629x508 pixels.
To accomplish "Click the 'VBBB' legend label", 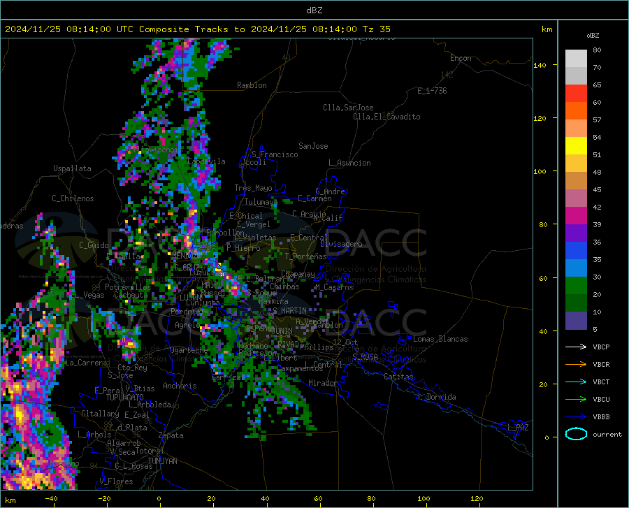I will [601, 417].
